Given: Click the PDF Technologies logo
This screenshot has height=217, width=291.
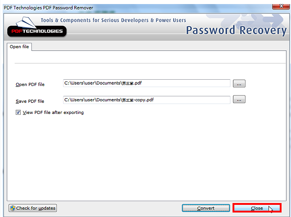Looking at the screenshot, I should pyautogui.click(x=37, y=27).
